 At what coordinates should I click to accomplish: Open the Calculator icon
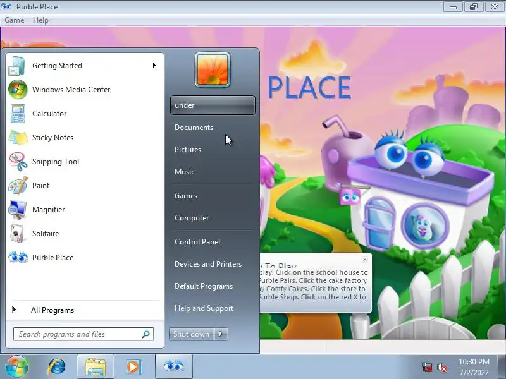[18, 114]
